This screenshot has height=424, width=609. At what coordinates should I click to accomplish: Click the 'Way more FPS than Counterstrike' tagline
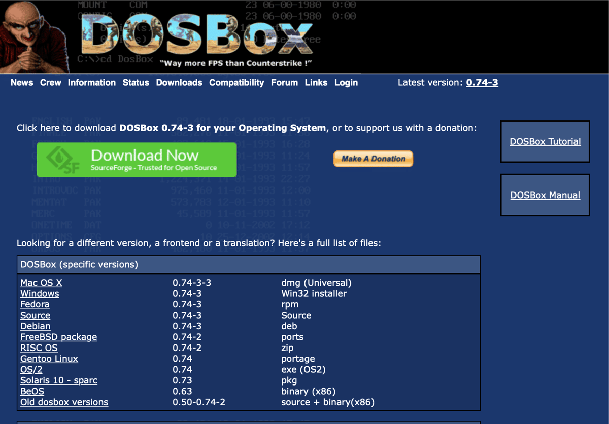click(x=235, y=63)
